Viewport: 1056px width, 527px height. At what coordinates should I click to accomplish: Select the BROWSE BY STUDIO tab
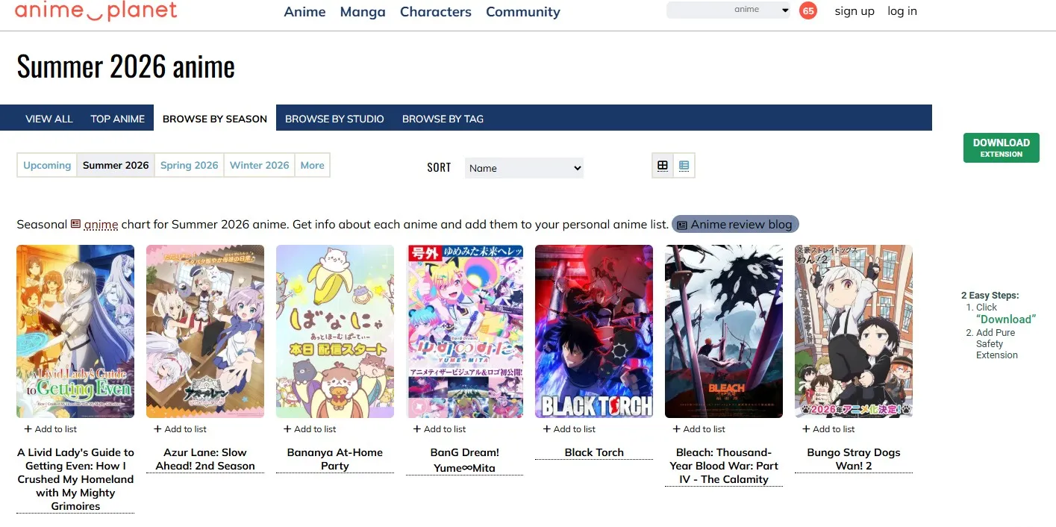[334, 119]
